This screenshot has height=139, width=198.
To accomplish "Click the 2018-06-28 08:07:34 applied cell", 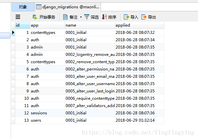I will pyautogui.click(x=139, y=40).
